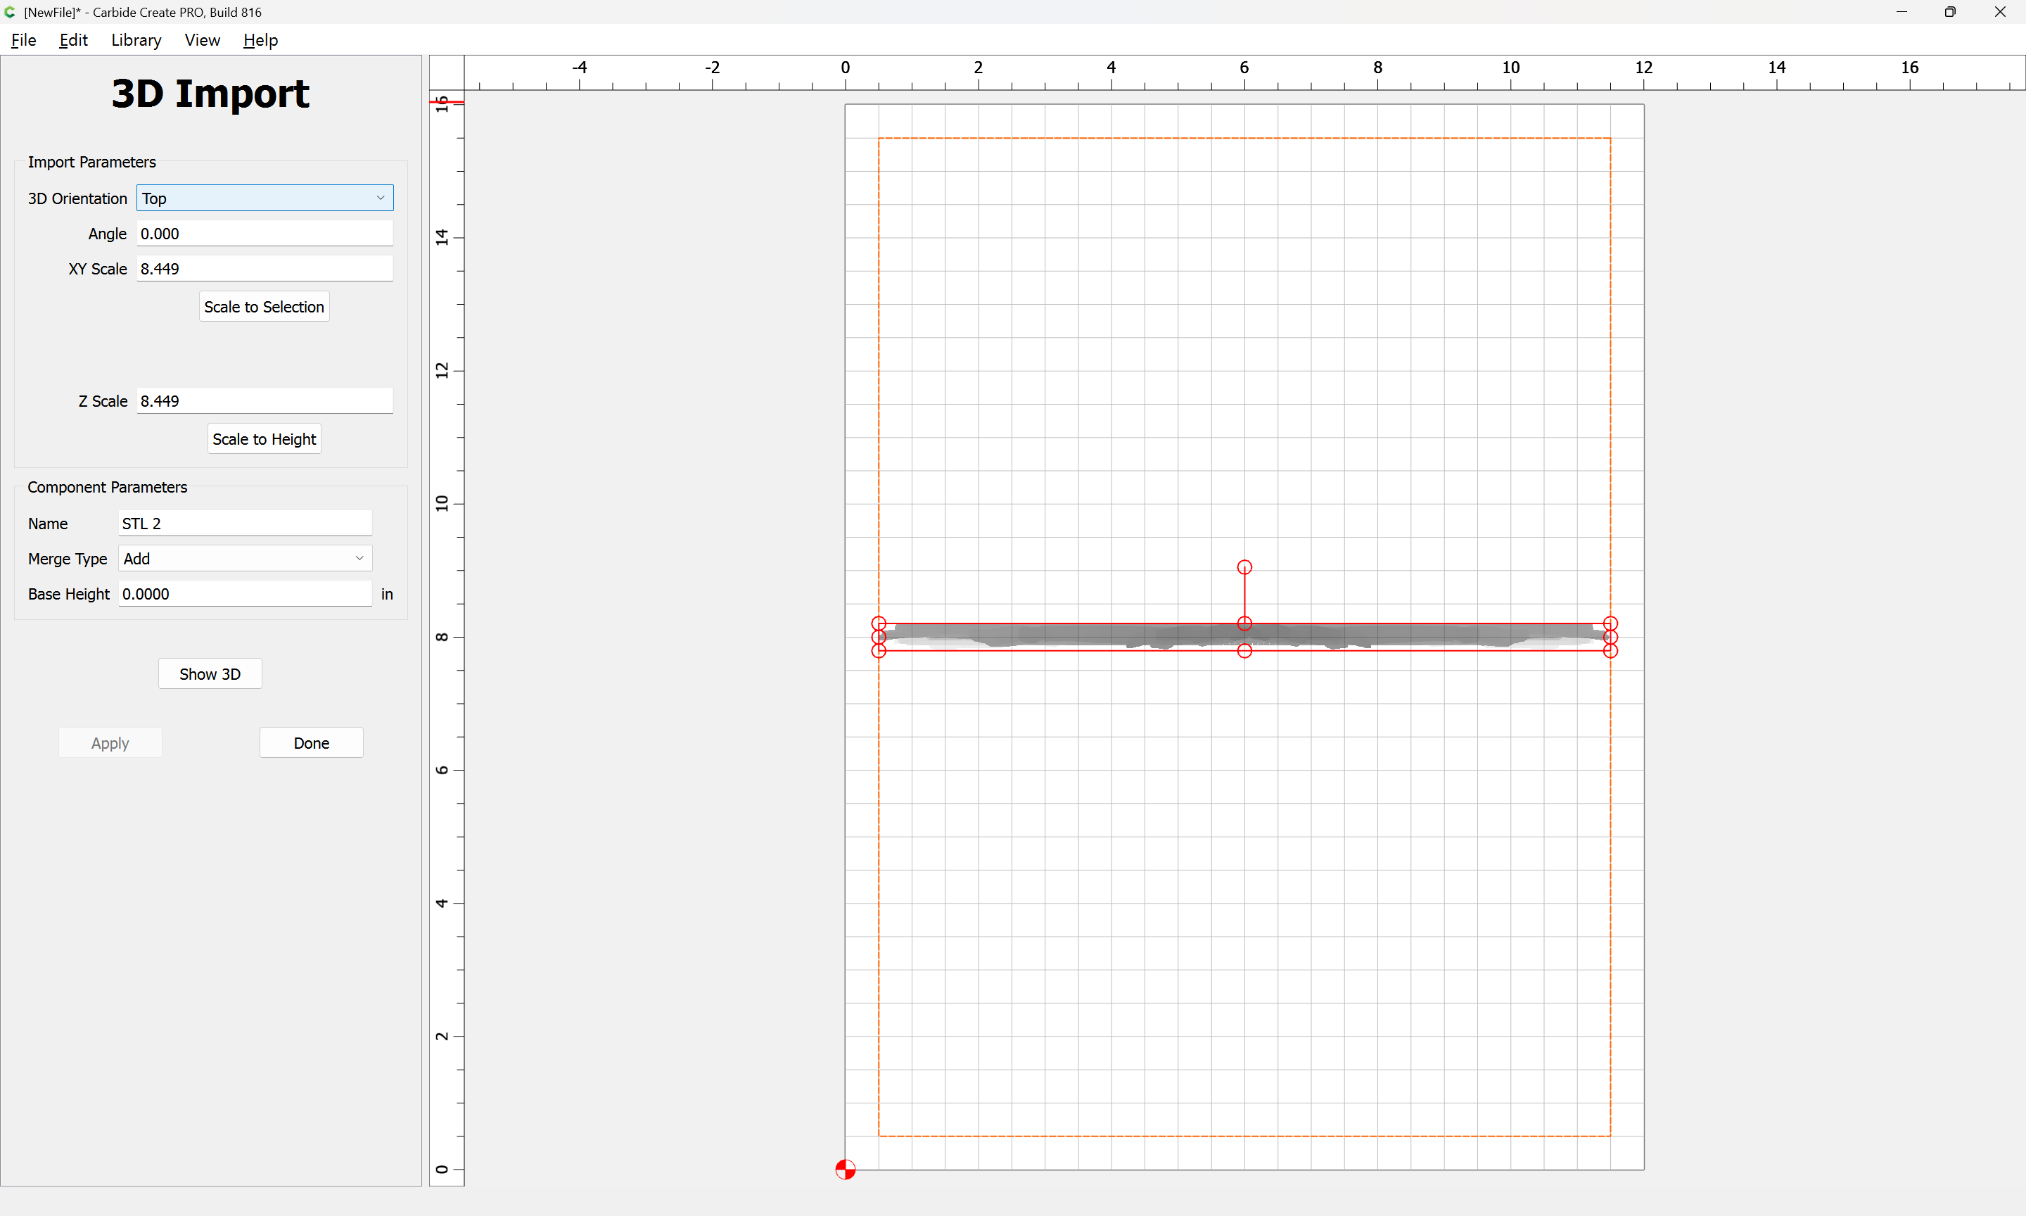The width and height of the screenshot is (2026, 1216).
Task: Click the left-middle selection handle of model
Action: [879, 638]
